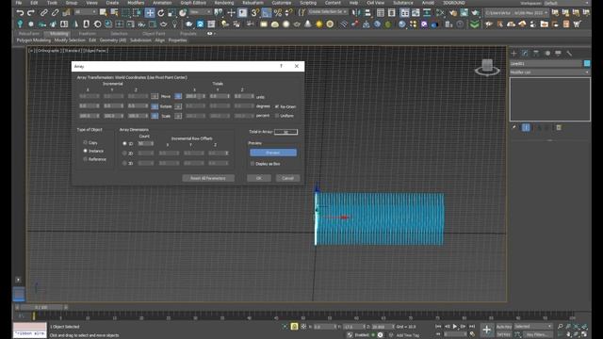Click the Select by Name icon

point(114,12)
